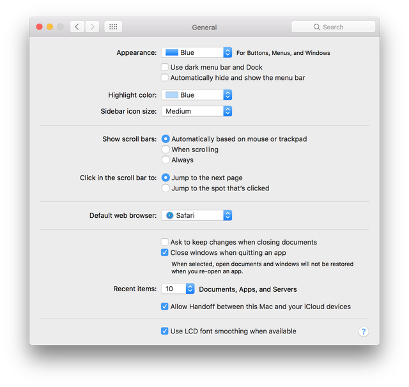Screen dimensions: 409x387
Task: Show all preferences grid icon
Action: click(x=113, y=27)
